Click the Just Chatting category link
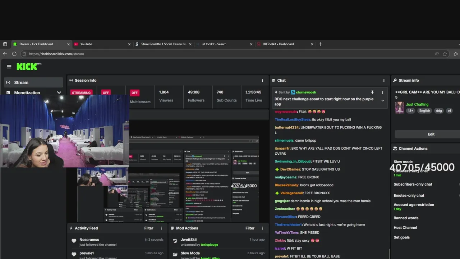Screen dimensions: 460x259 (417, 104)
